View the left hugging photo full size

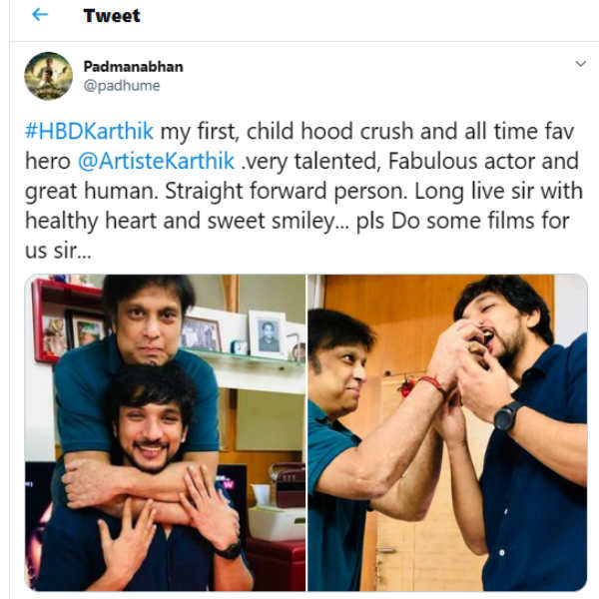point(165,432)
